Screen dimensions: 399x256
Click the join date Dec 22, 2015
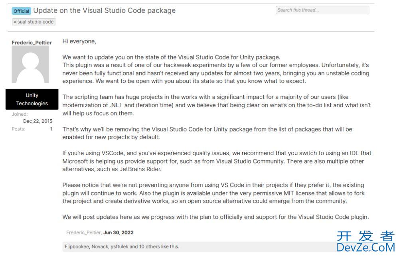38,121
